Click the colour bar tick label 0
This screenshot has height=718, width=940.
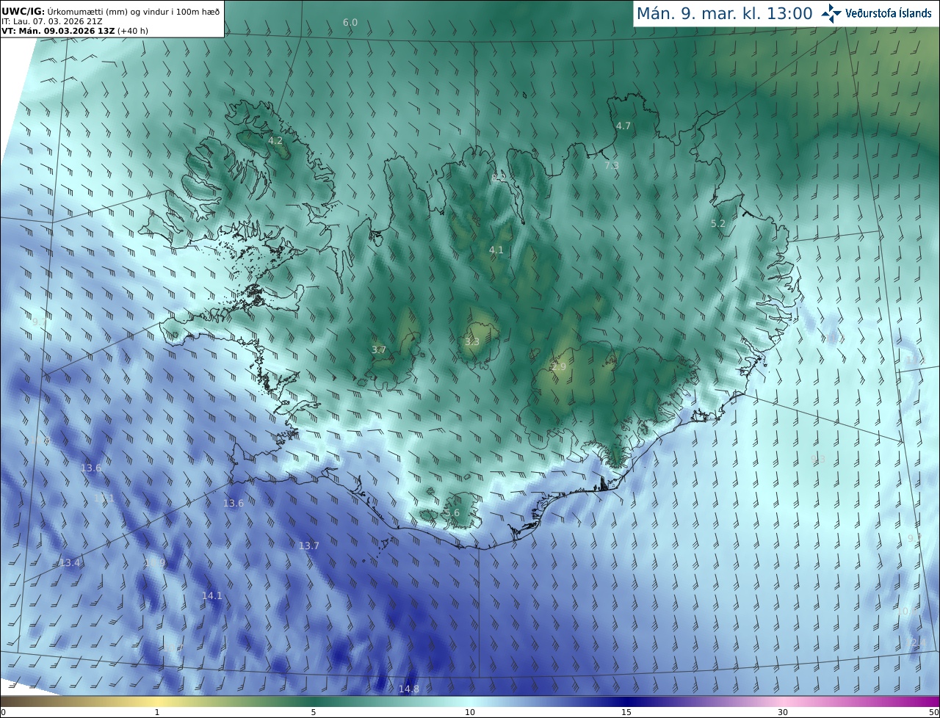point(3,713)
